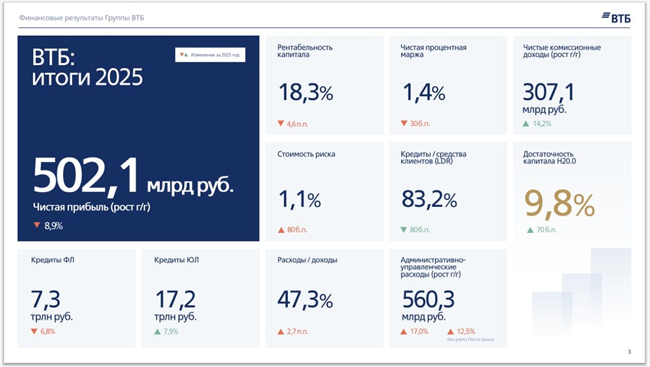The image size is (650, 367).
Task: Click the value 18,3%
Action: click(x=305, y=92)
